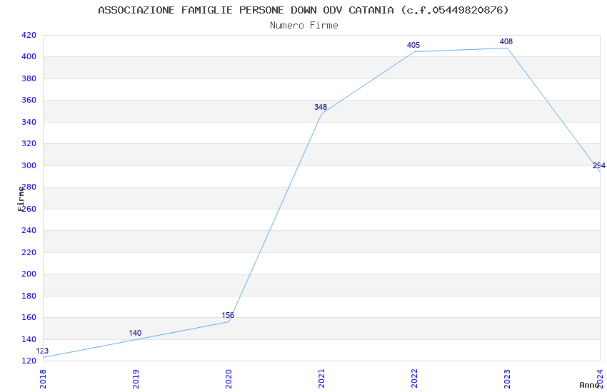
Task: Click y-axis tick label 360
Action: click(29, 100)
